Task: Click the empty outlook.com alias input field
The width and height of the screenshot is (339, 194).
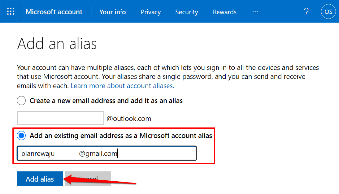Action: click(x=60, y=118)
